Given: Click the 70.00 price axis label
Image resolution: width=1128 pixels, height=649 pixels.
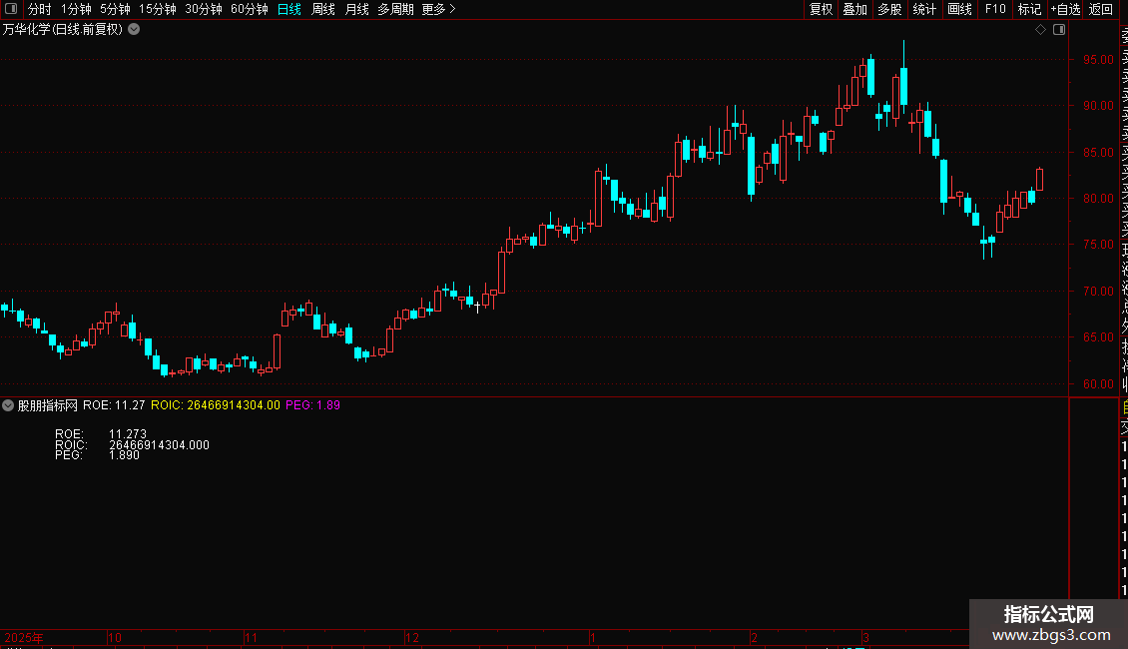Looking at the screenshot, I should click(1098, 292).
